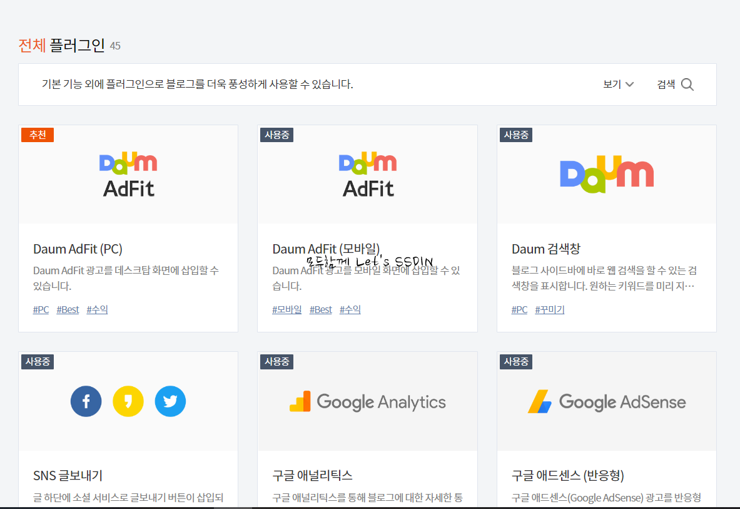Image resolution: width=740 pixels, height=509 pixels.
Task: Click the 기본 기능 외에 플러그인 intro text
Action: (197, 85)
